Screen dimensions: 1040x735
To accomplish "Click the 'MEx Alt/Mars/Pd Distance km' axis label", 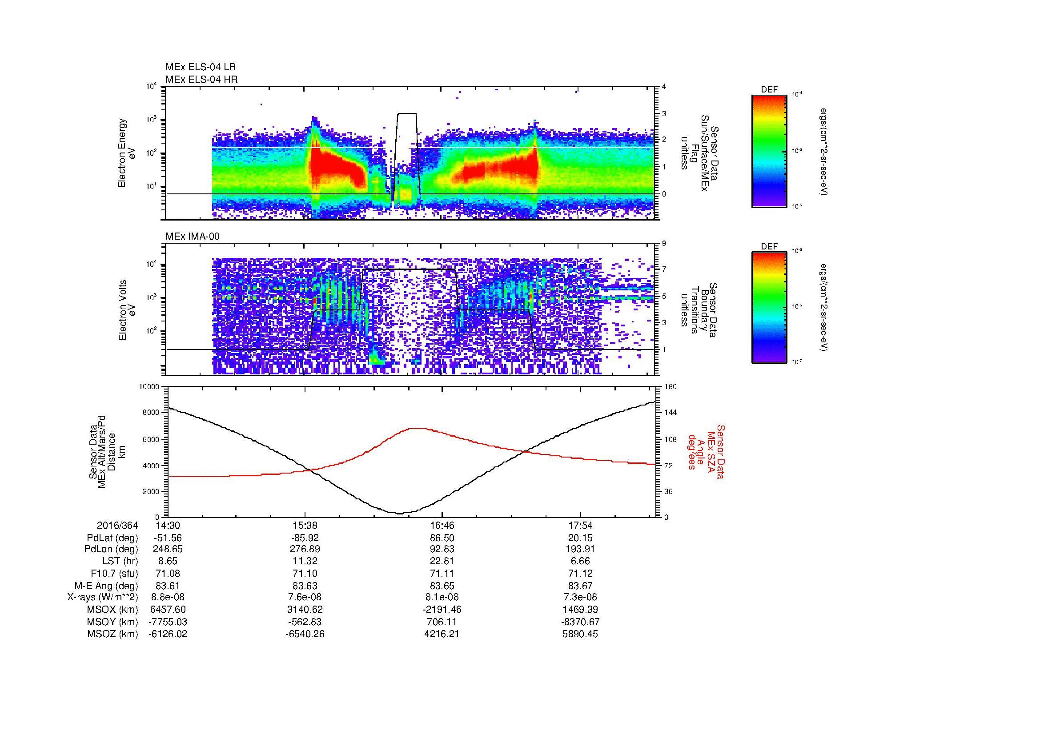I will click(106, 451).
